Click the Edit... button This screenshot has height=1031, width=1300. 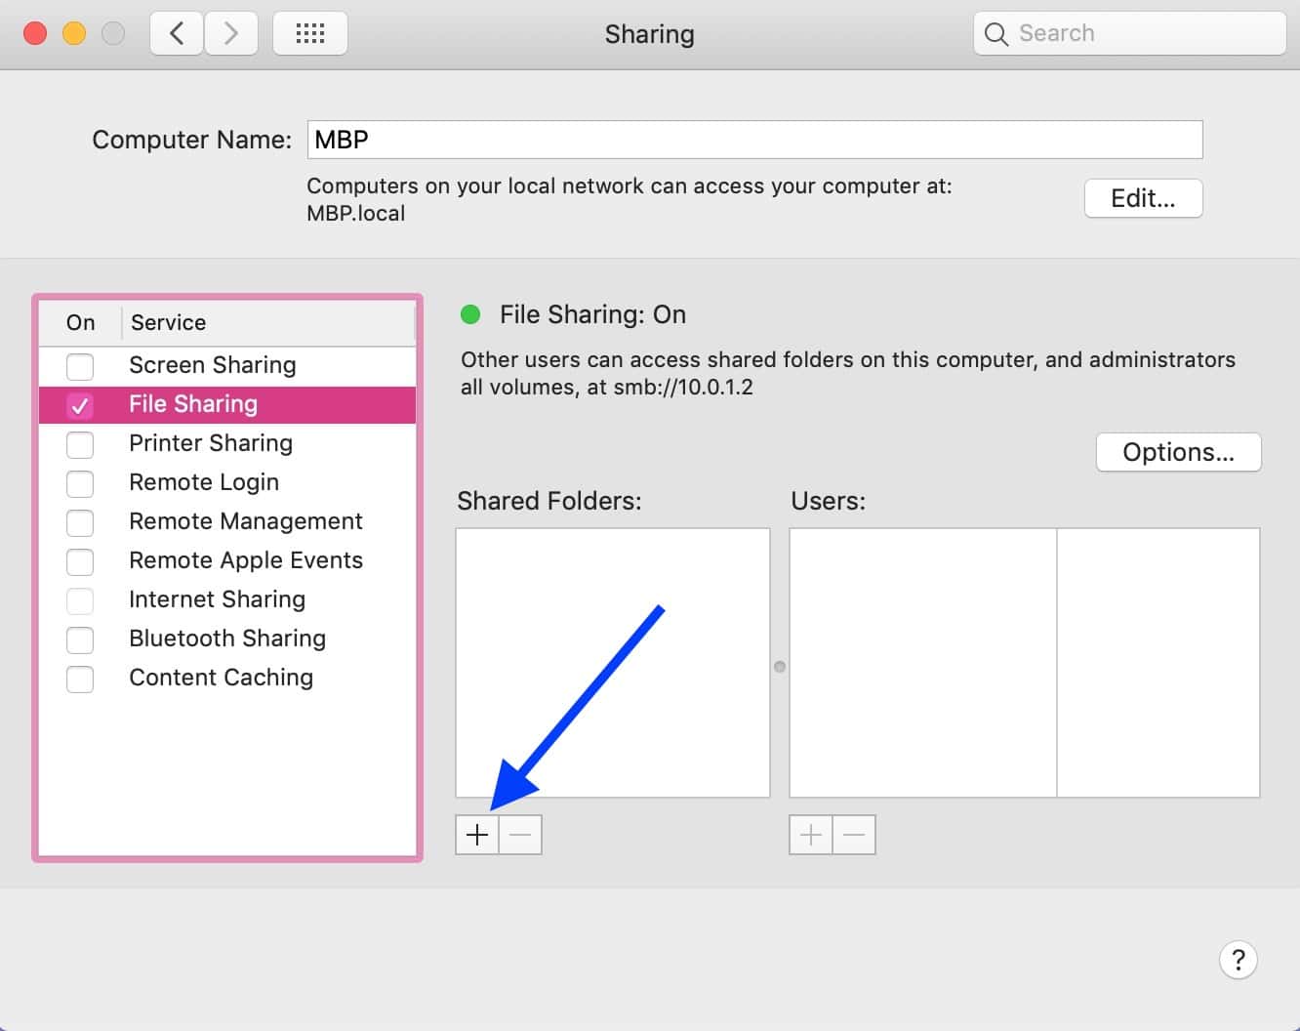(1143, 198)
